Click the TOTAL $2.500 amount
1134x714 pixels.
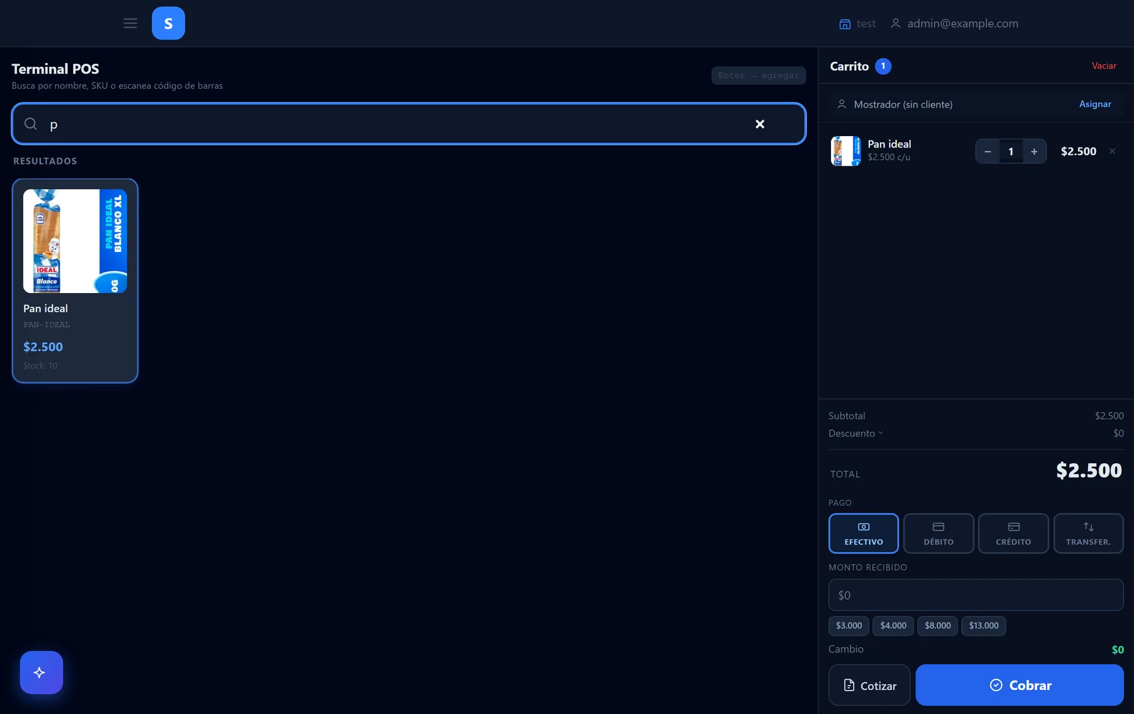pyautogui.click(x=1089, y=470)
